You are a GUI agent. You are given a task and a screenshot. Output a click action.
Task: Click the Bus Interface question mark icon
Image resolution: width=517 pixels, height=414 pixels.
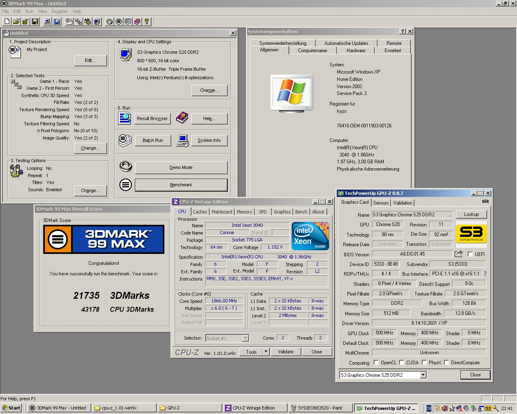tap(485, 274)
